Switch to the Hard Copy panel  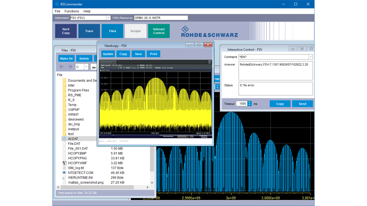click(66, 31)
